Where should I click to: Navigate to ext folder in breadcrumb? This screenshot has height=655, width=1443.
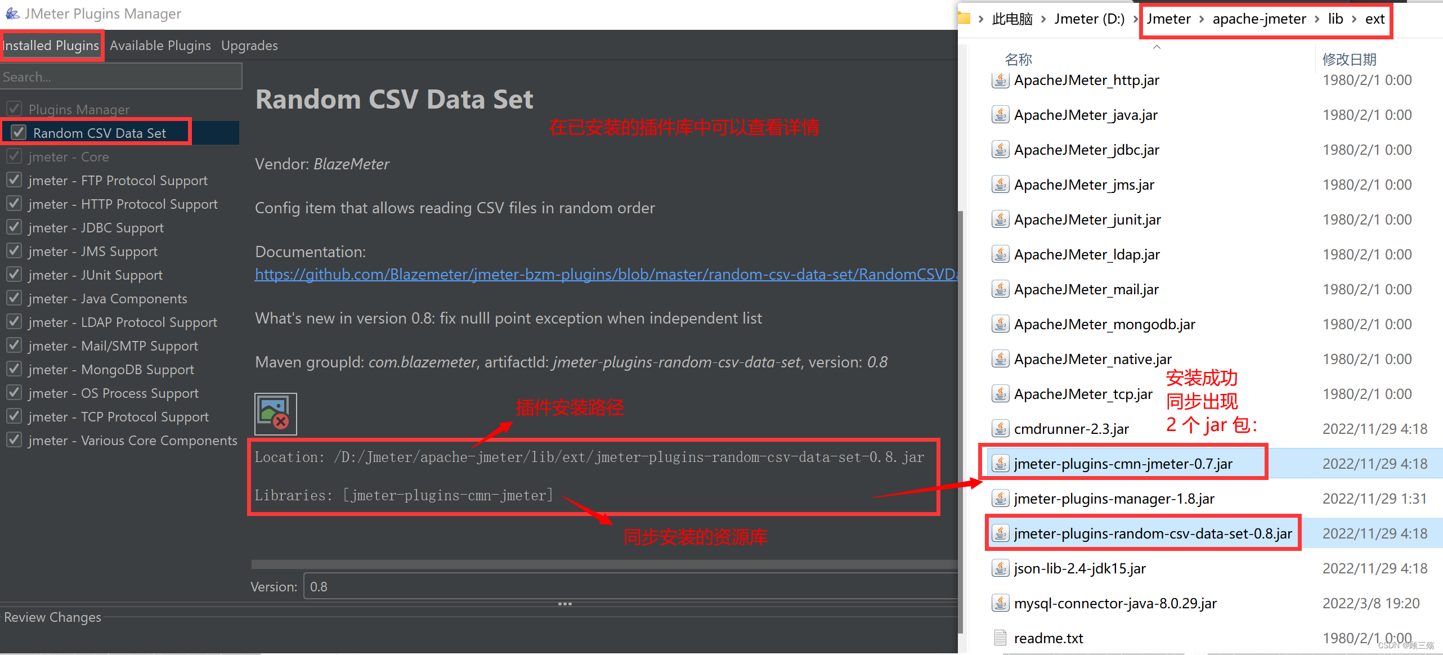tap(1375, 19)
